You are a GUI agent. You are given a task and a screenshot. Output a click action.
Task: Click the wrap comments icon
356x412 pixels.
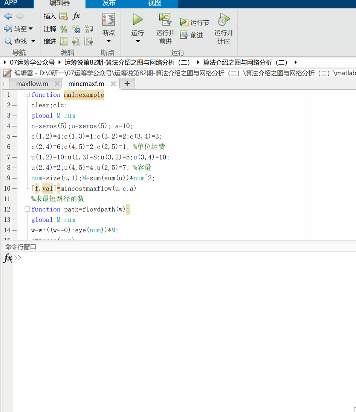coord(89,29)
